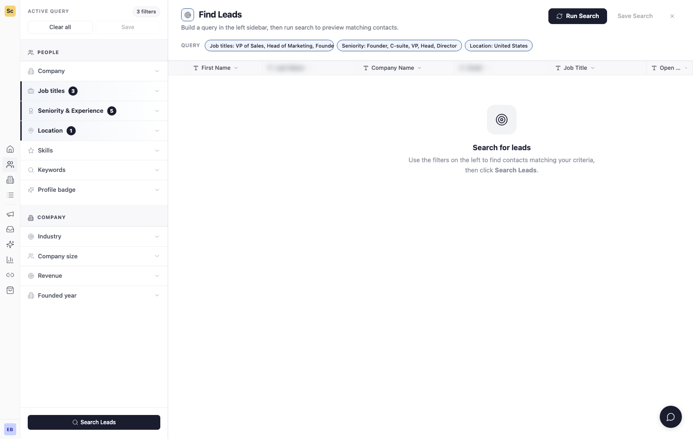Open the First Name column menu

(x=236, y=68)
